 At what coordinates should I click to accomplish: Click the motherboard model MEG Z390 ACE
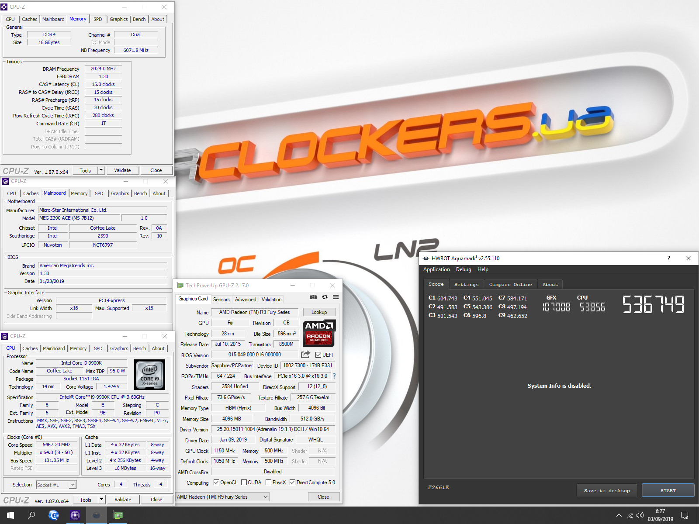79,218
